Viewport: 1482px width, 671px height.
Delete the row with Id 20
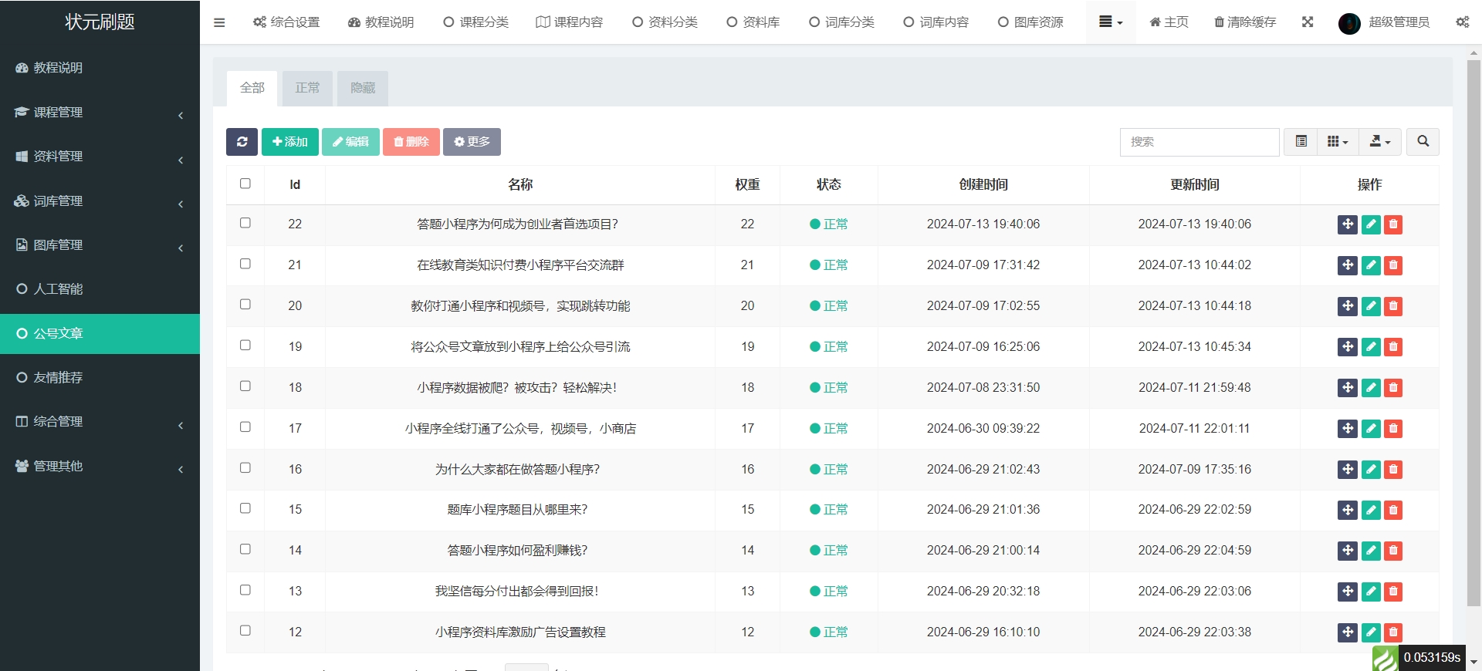(1393, 306)
